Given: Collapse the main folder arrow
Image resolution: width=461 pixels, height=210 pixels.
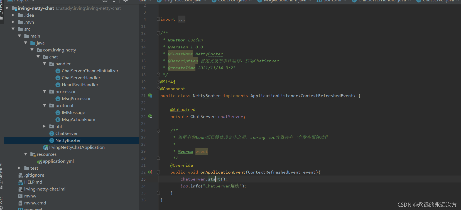Looking at the screenshot, I should click(x=19, y=36).
